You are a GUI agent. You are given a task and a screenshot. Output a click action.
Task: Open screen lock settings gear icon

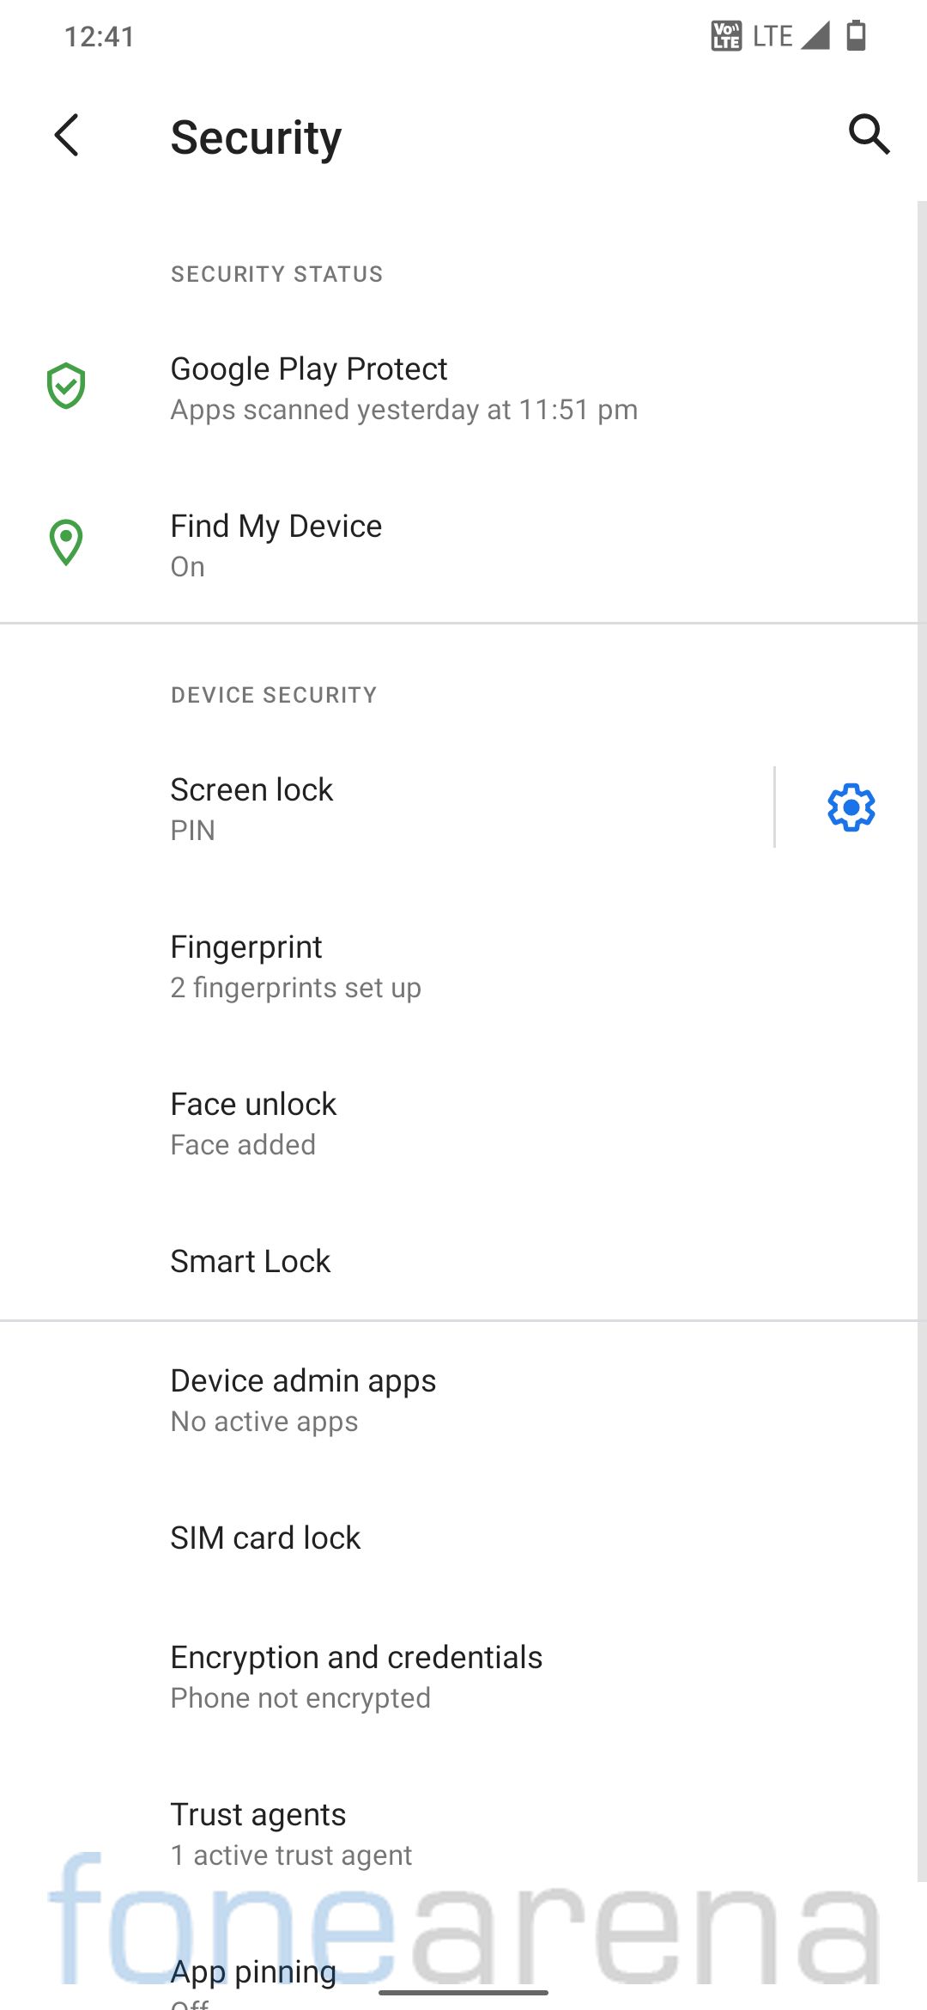[851, 807]
